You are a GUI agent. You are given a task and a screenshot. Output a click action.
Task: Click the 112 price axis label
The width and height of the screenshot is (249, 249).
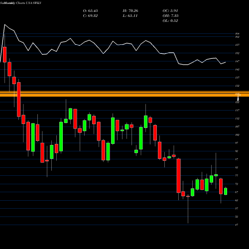point(237,119)
